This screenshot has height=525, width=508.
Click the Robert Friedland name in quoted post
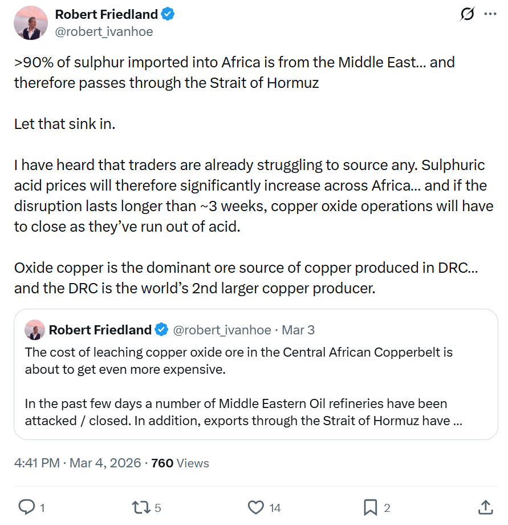pyautogui.click(x=100, y=330)
